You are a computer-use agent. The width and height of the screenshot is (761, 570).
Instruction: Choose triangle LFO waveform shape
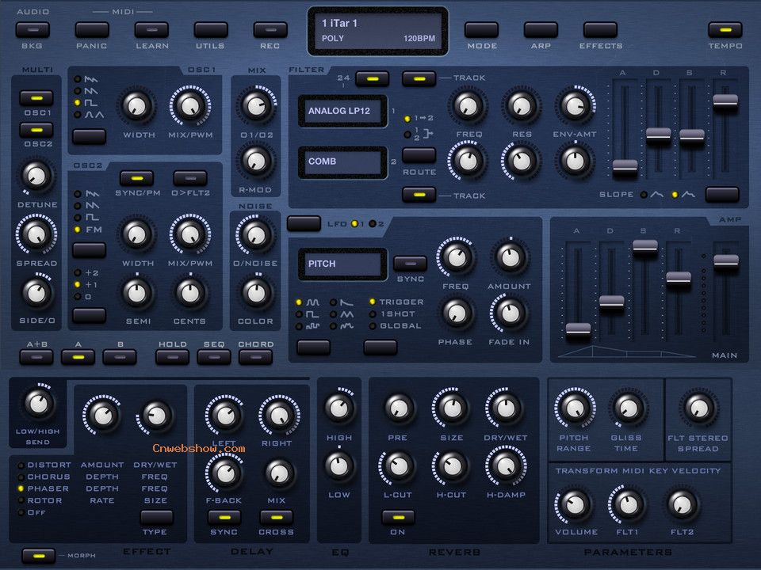point(334,314)
